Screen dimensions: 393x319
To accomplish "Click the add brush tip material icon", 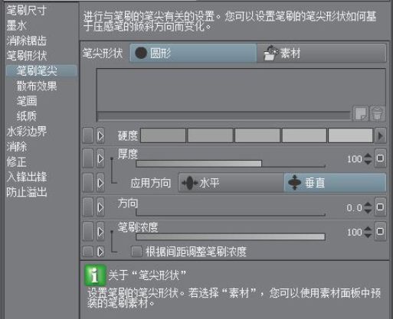I will (360, 113).
